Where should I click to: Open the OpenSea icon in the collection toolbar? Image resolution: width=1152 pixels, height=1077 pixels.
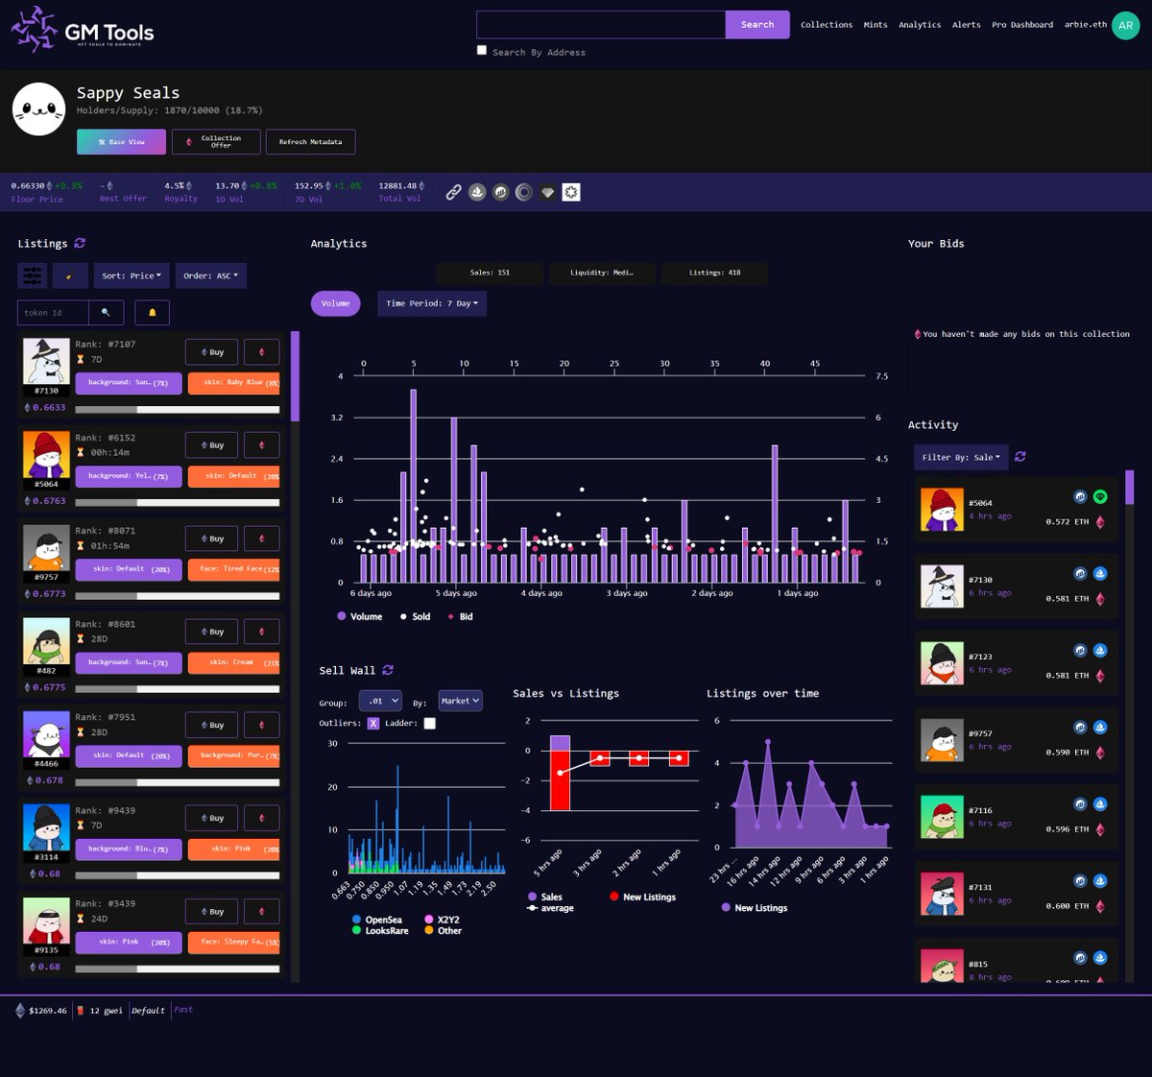pos(475,192)
